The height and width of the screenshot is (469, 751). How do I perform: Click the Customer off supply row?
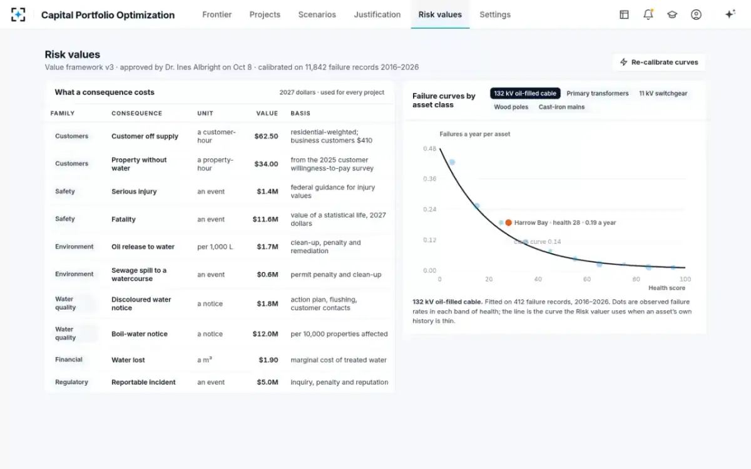tap(220, 136)
